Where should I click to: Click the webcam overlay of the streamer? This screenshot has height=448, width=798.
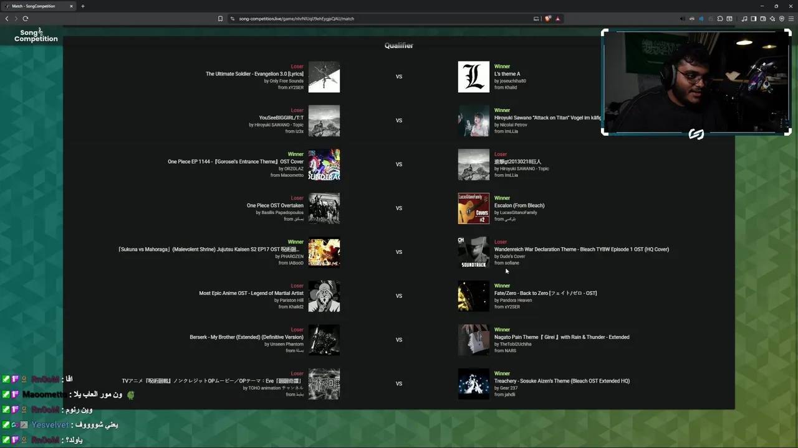696,82
